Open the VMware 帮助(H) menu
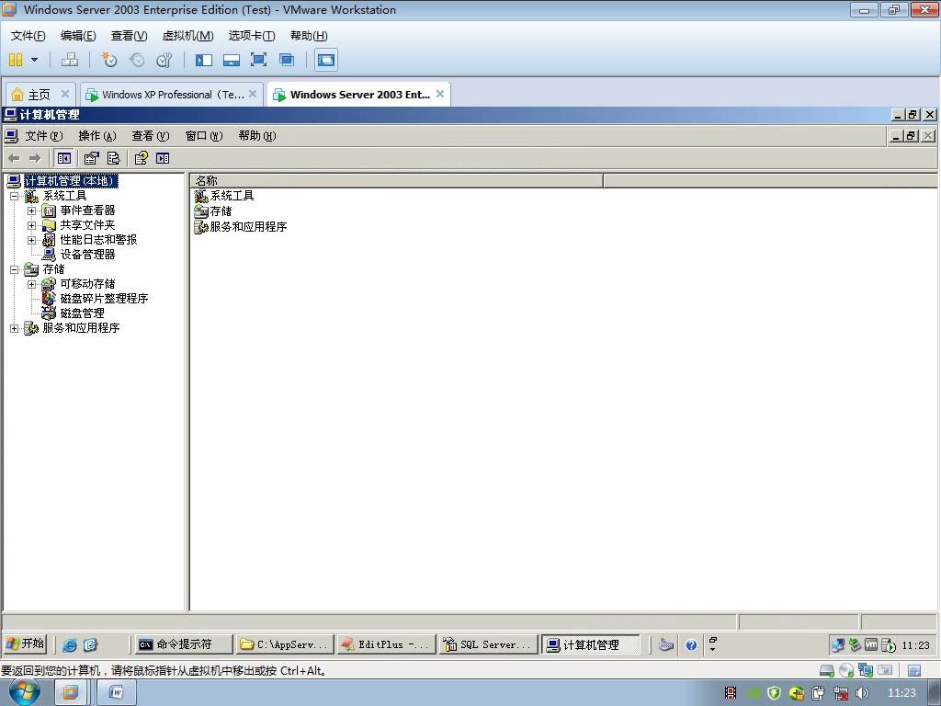941x706 pixels. point(309,36)
